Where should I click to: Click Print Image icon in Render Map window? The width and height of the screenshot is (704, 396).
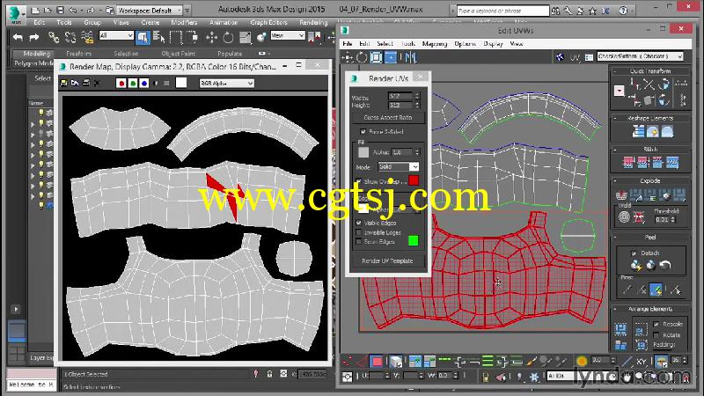pos(86,83)
